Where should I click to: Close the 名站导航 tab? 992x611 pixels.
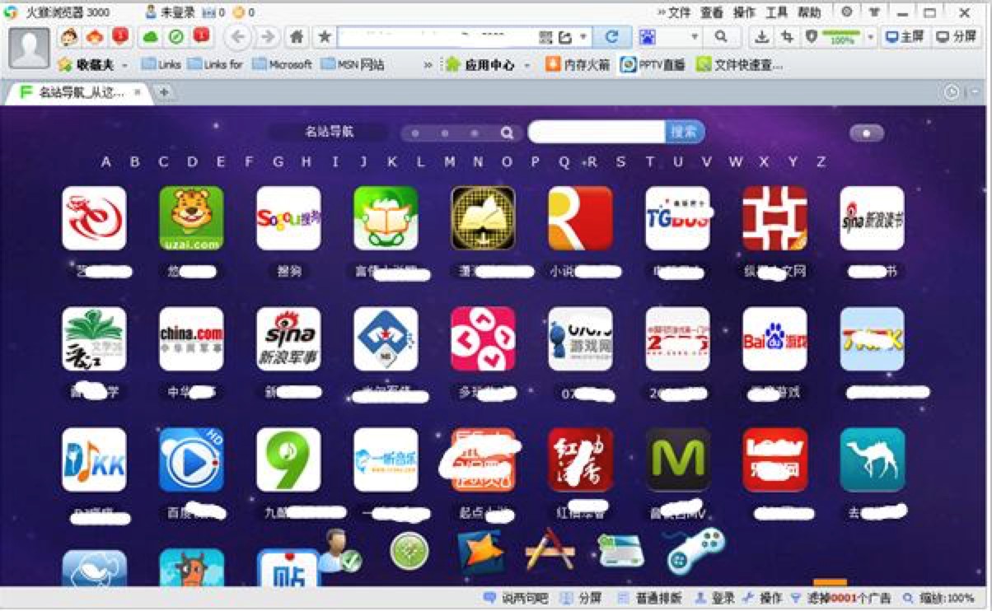pyautogui.click(x=138, y=92)
